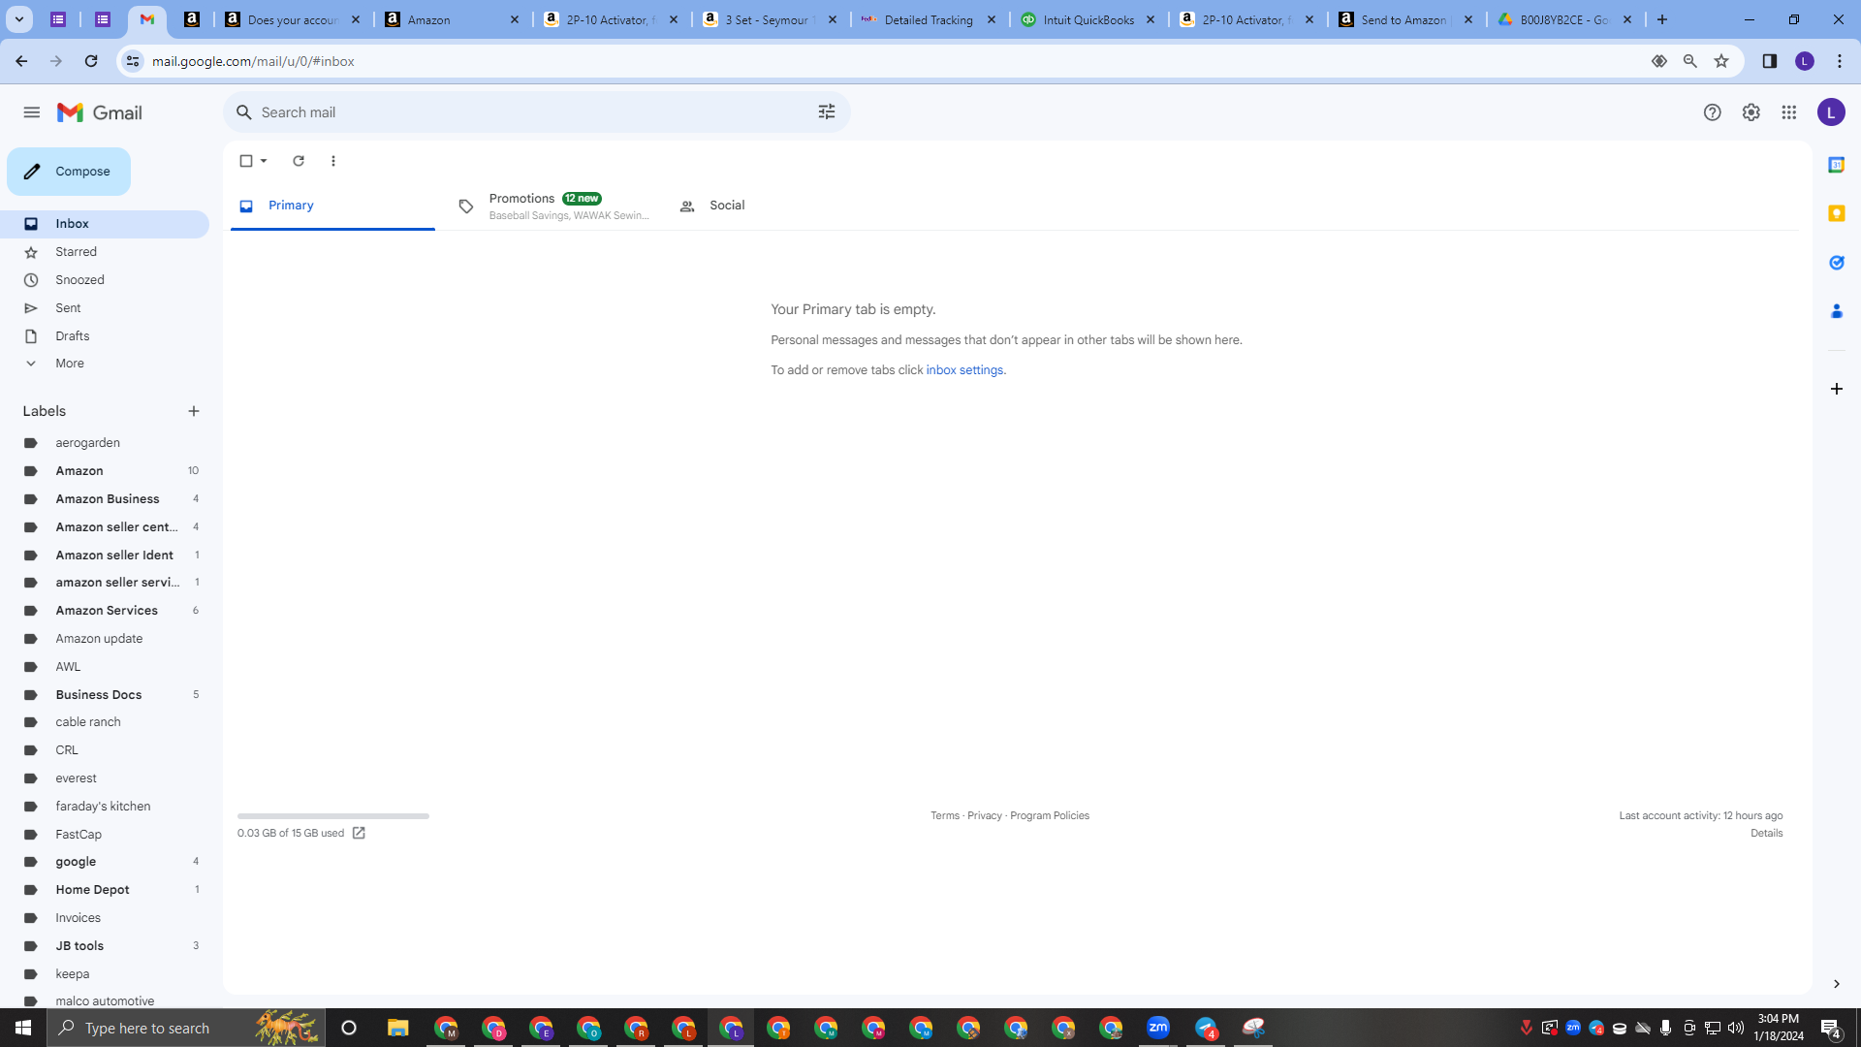Open the Terms link in footer
This screenshot has height=1047, width=1861.
tap(945, 816)
